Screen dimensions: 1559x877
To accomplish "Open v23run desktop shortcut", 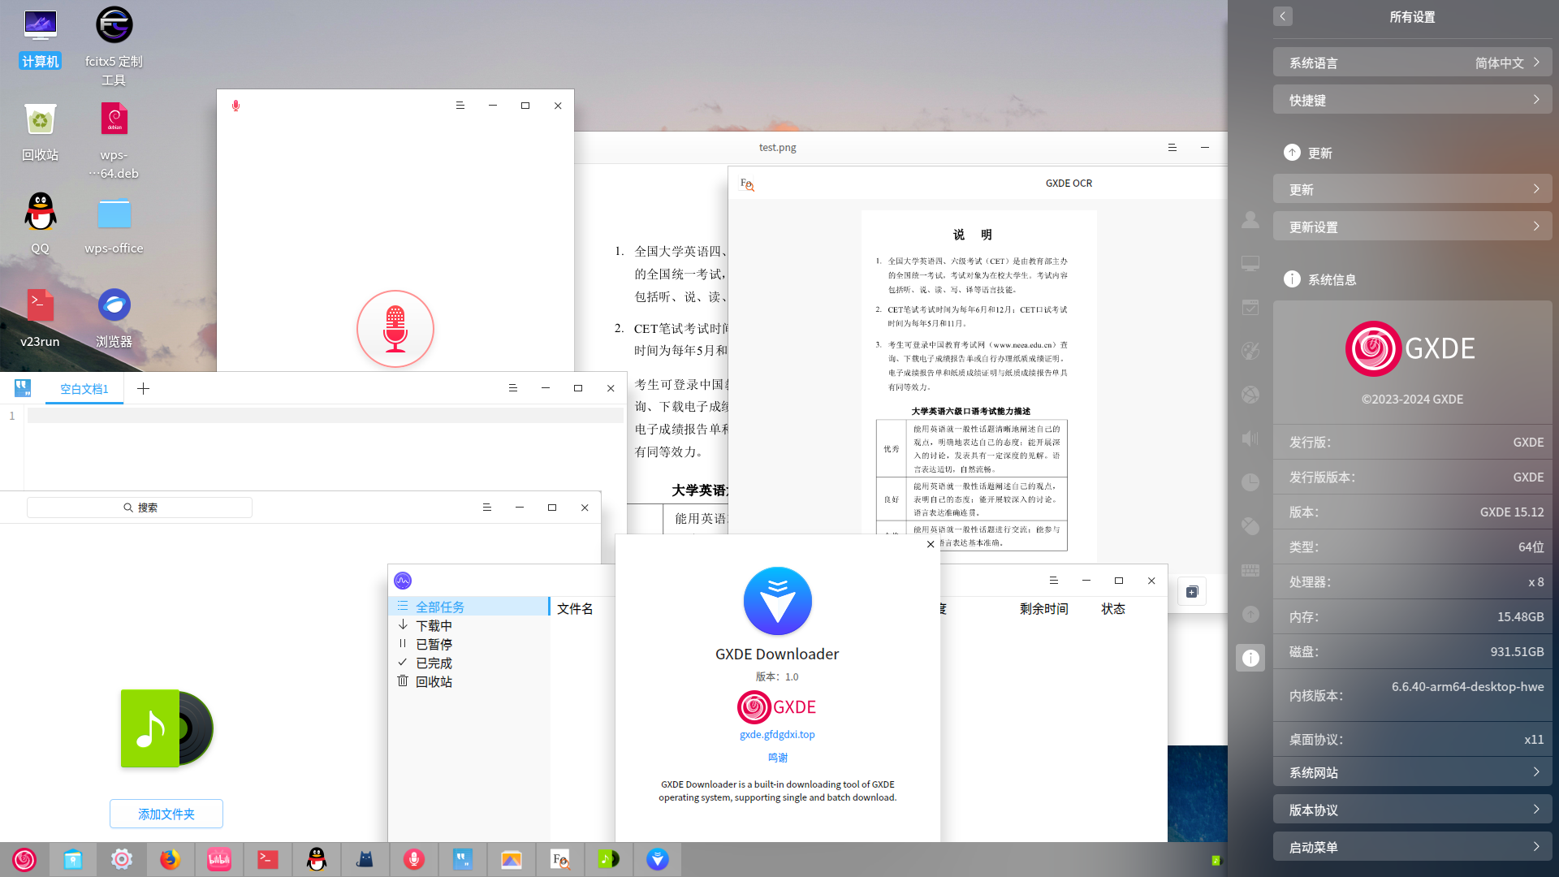I will [40, 318].
